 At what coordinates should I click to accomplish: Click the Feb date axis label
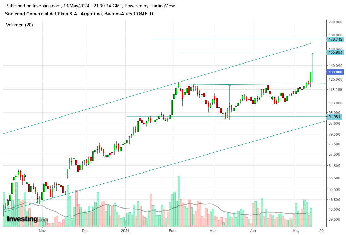tap(172, 231)
